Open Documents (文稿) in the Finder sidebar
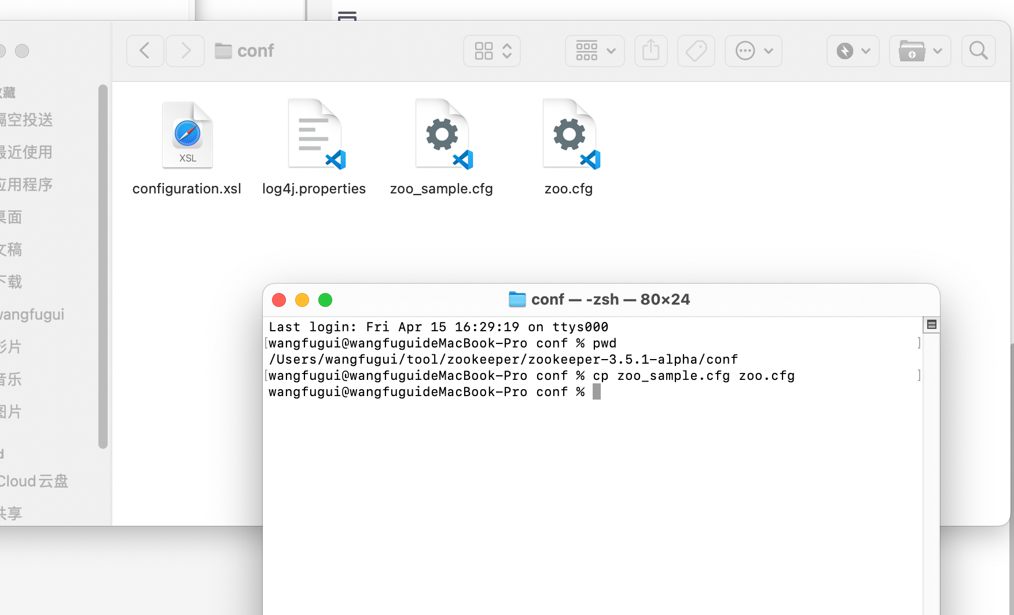This screenshot has width=1014, height=615. point(12,250)
